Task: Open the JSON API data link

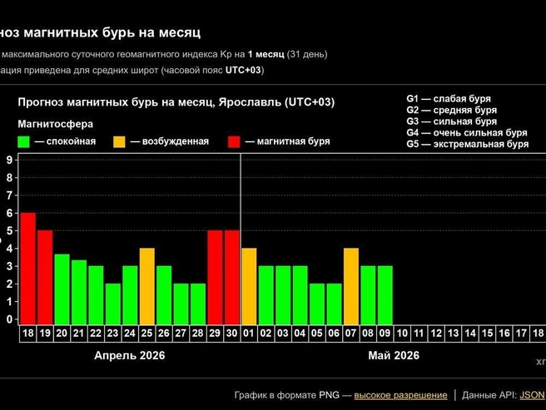Action: click(x=532, y=395)
